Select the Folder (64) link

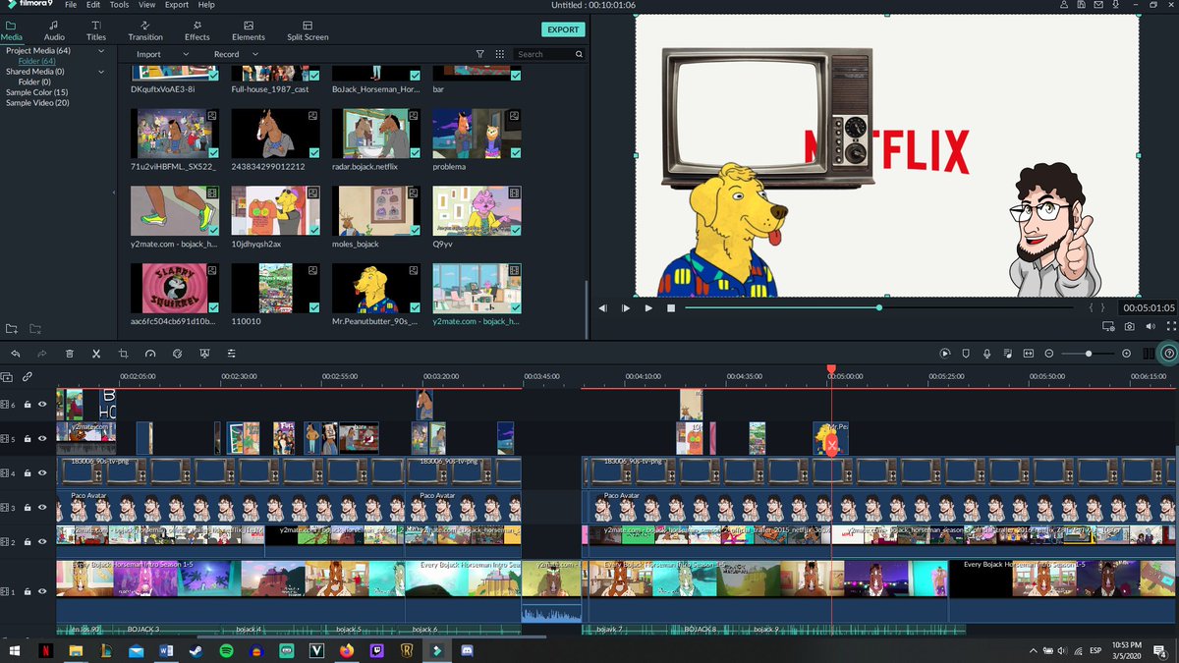(x=39, y=61)
